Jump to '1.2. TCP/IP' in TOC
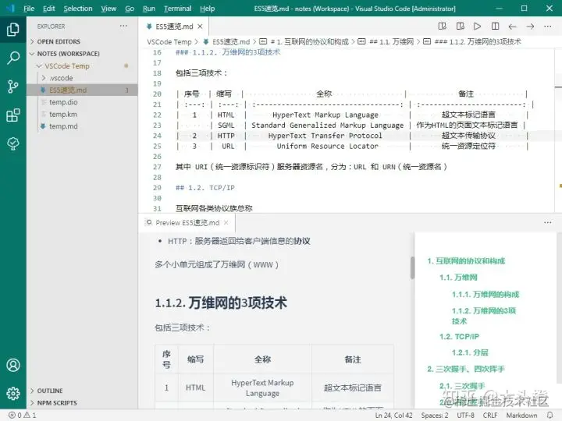This screenshot has height=421, width=562. point(459,337)
